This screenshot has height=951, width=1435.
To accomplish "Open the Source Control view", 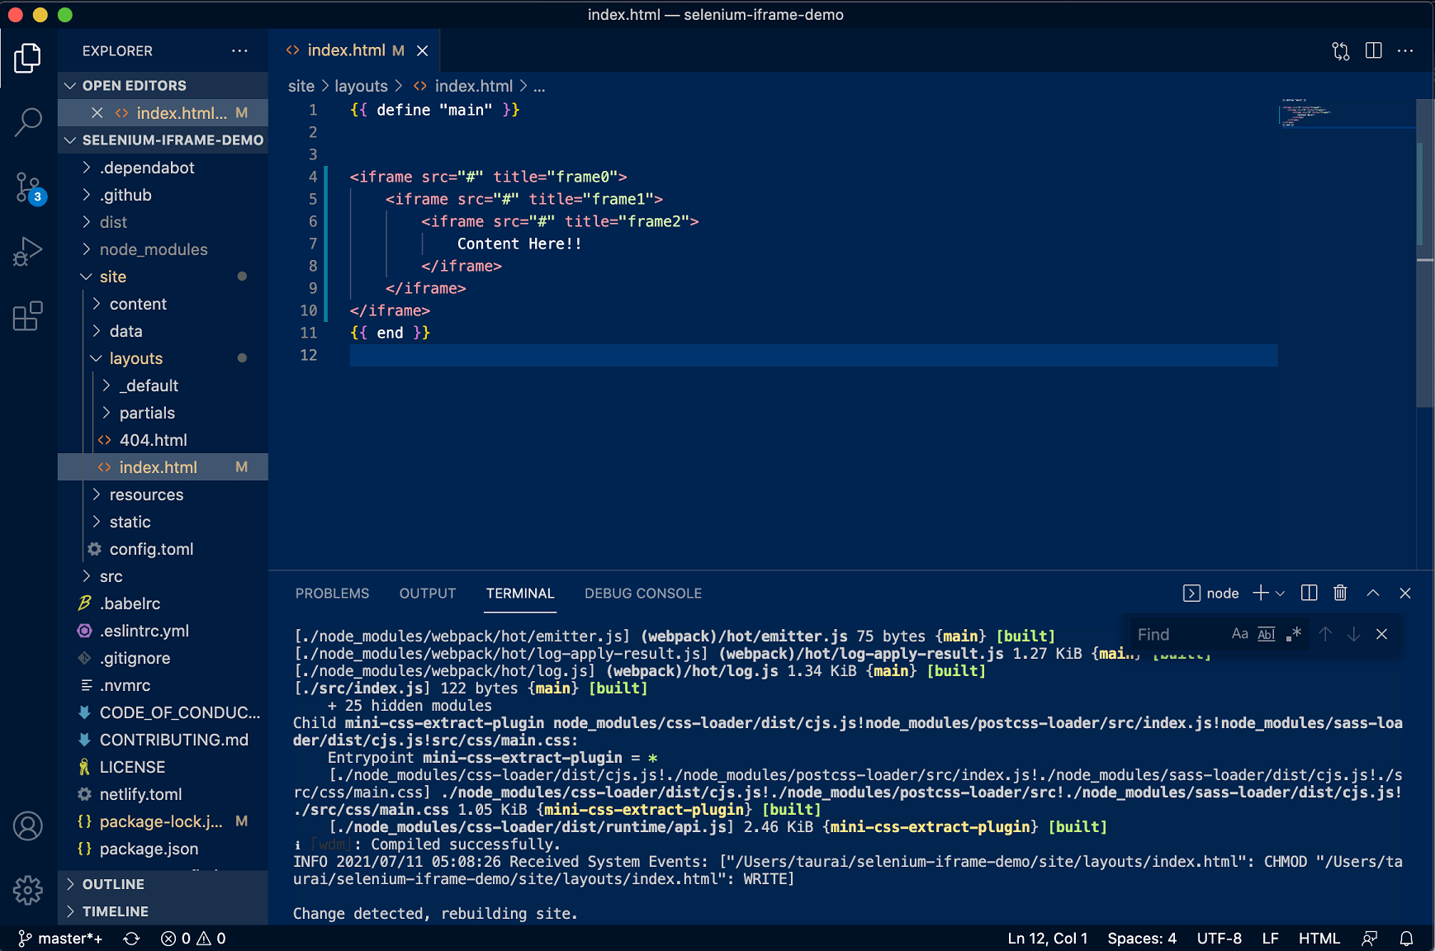I will (27, 187).
